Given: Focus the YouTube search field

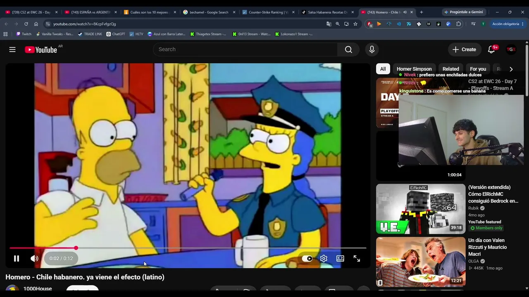Looking at the screenshot, I should coord(245,49).
